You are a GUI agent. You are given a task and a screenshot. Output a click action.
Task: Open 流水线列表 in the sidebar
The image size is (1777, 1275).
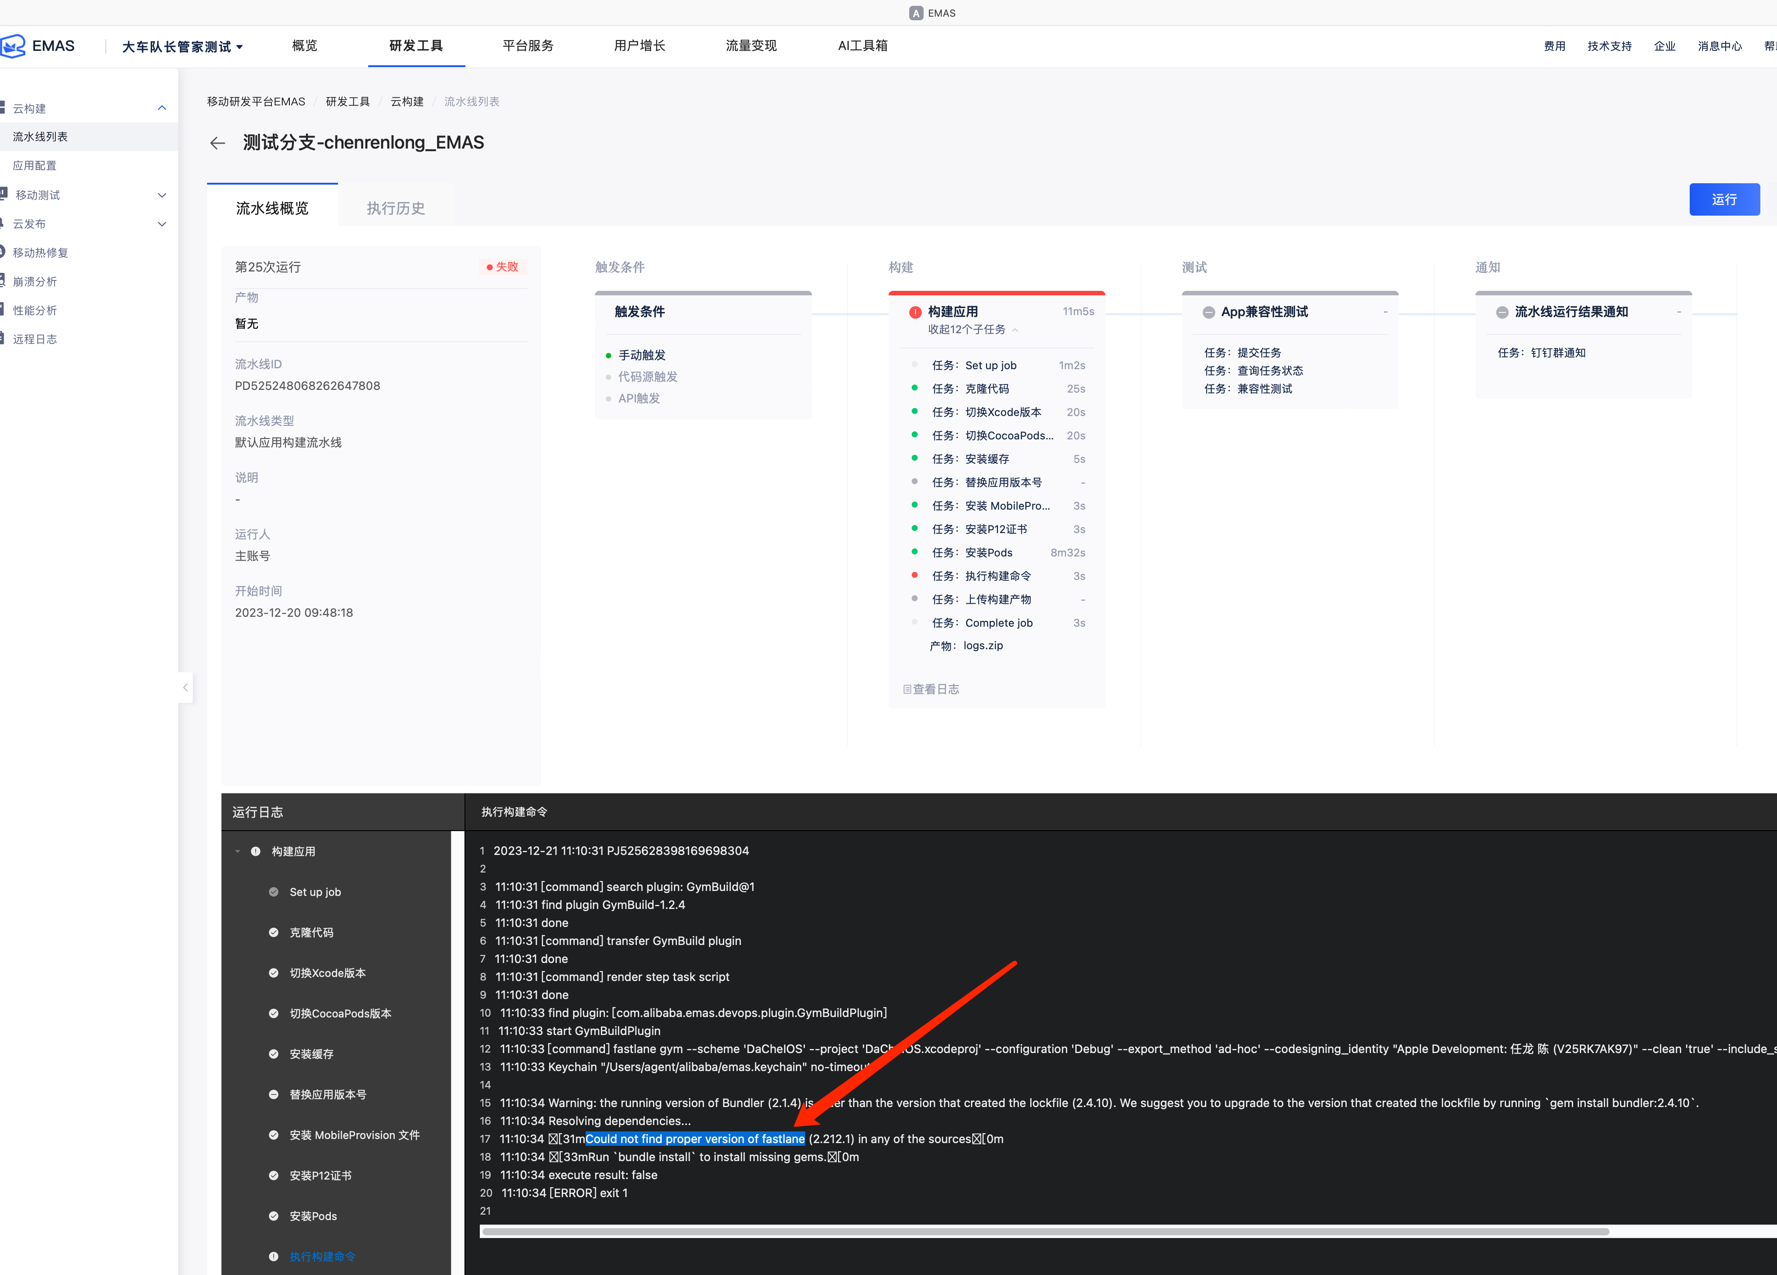coord(89,136)
